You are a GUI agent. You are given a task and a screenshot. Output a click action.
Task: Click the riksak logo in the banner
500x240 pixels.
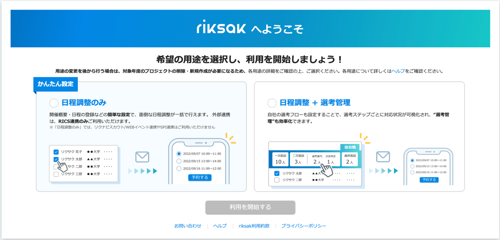221,28
